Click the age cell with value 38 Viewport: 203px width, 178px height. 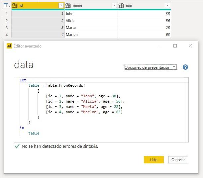(x=144, y=14)
